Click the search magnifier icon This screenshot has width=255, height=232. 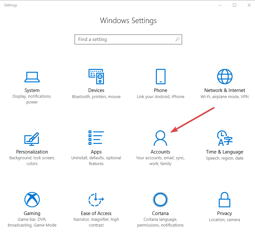point(177,39)
